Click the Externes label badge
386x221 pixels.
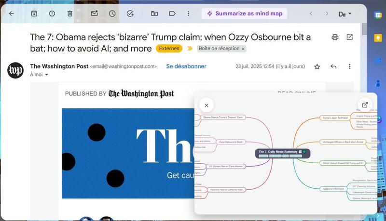click(x=169, y=48)
